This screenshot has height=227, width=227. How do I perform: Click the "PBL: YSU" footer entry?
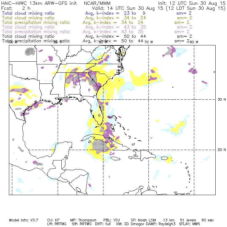tap(112, 220)
